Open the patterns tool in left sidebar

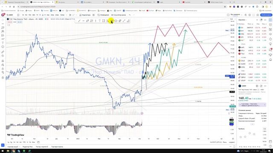(3, 31)
